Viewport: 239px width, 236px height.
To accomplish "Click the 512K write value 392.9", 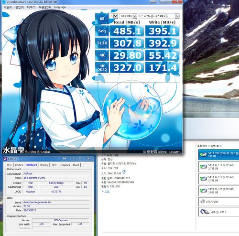I will 163,43.
